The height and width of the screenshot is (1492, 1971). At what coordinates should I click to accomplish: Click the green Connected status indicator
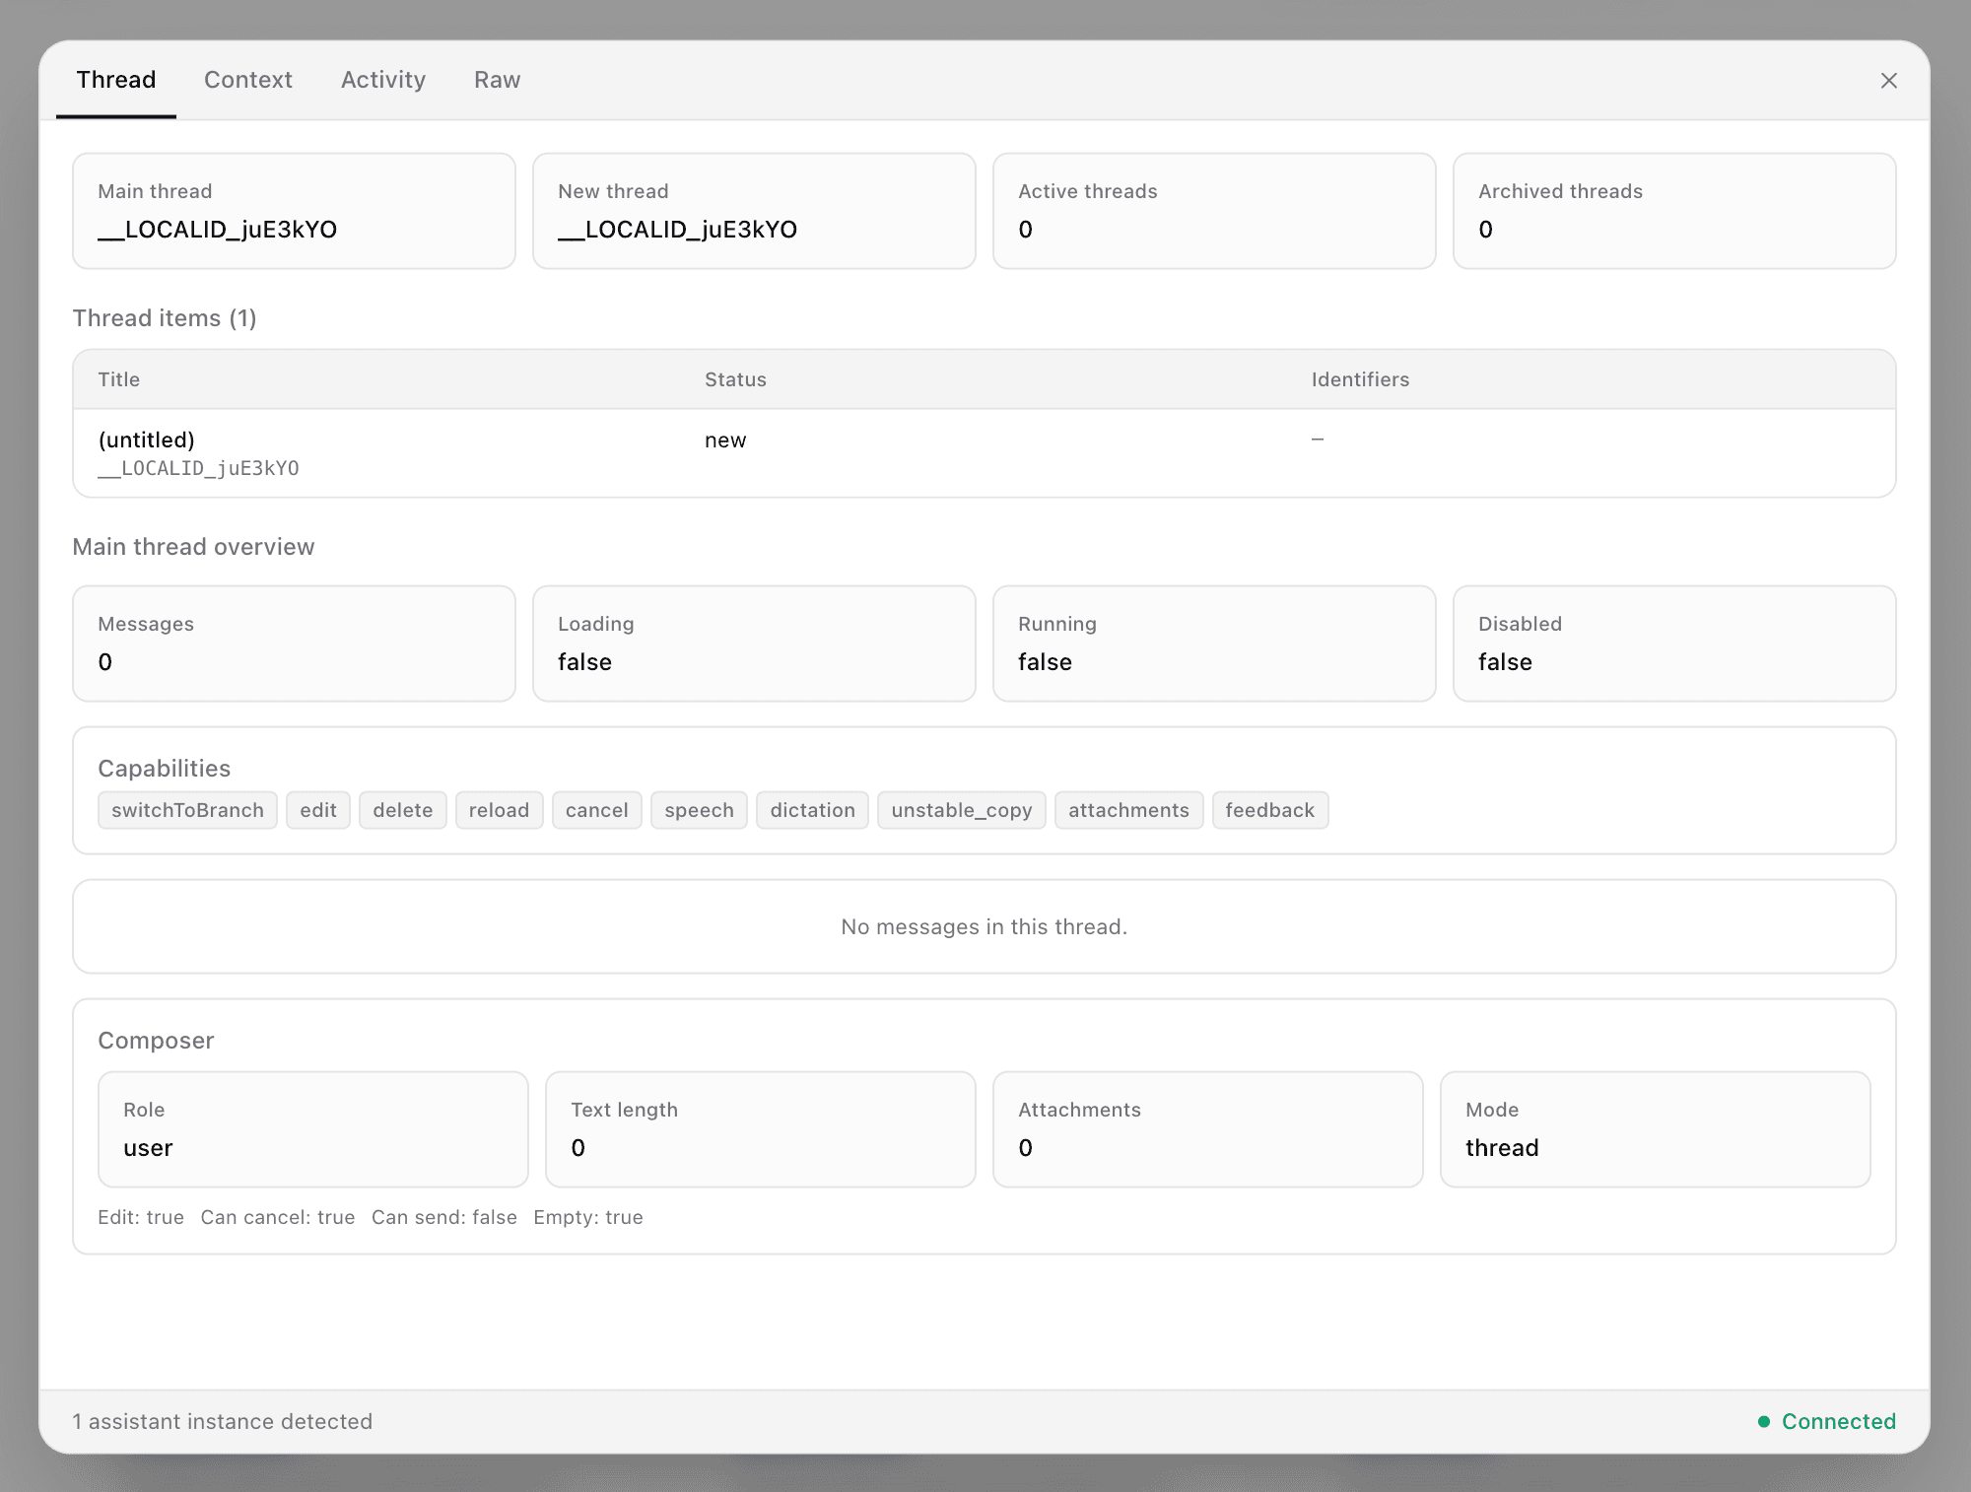pos(1827,1421)
